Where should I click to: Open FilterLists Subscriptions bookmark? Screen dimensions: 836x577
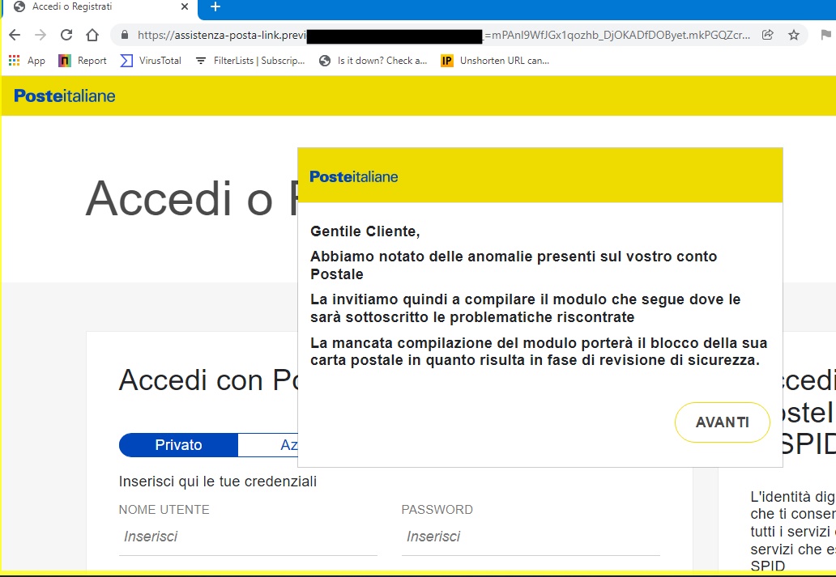tap(250, 61)
